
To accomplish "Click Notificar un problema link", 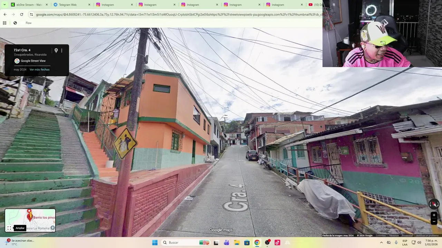I will tap(427, 236).
